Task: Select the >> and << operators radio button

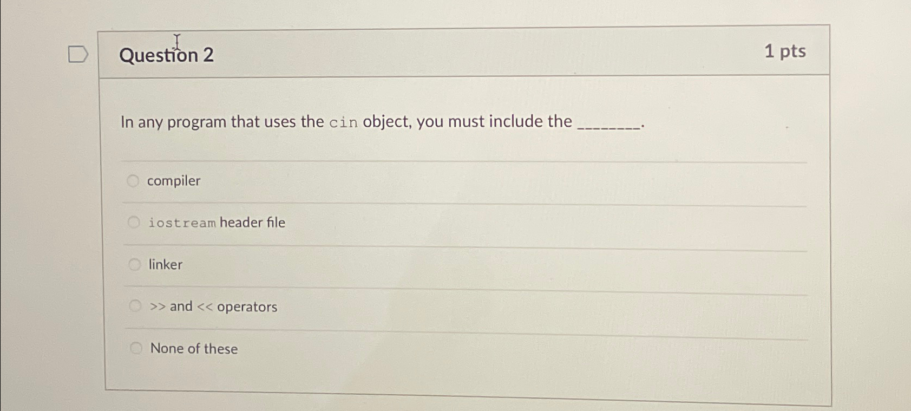Action: point(135,306)
